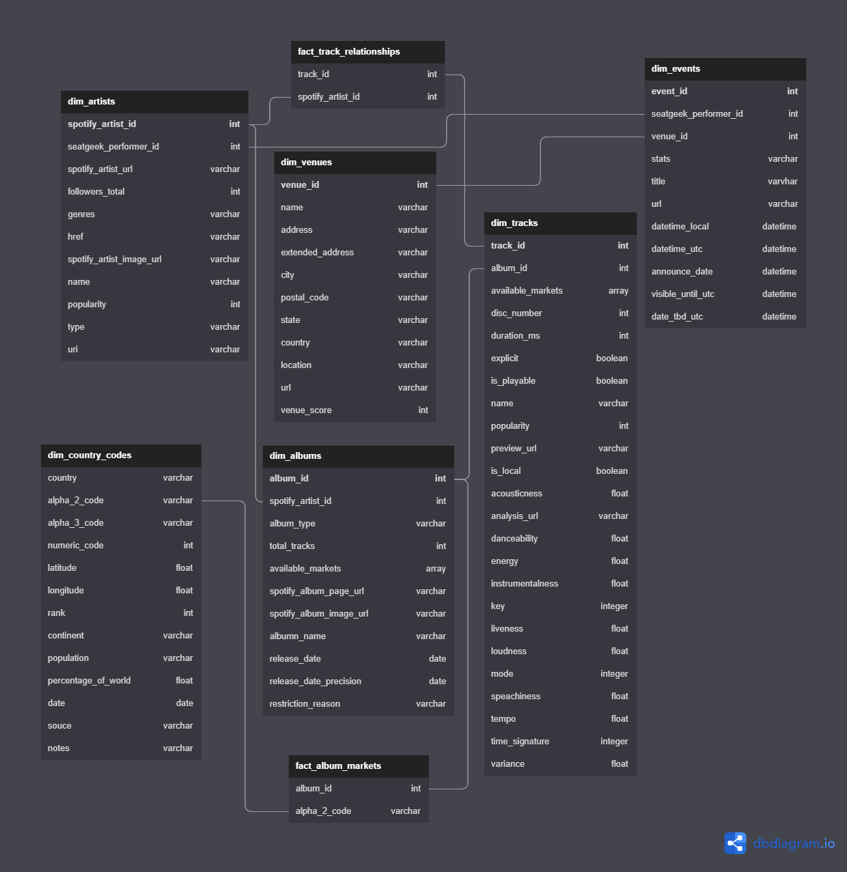Click time_signature row in dim_tracks
The height and width of the screenshot is (872, 847).
560,742
